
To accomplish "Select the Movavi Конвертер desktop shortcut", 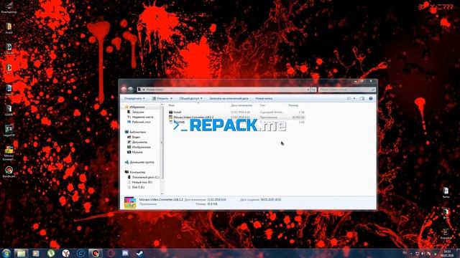I will tap(9, 153).
